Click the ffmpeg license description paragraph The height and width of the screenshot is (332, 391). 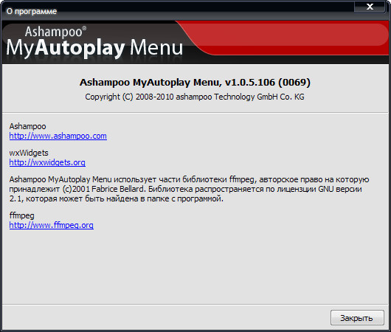[189, 189]
